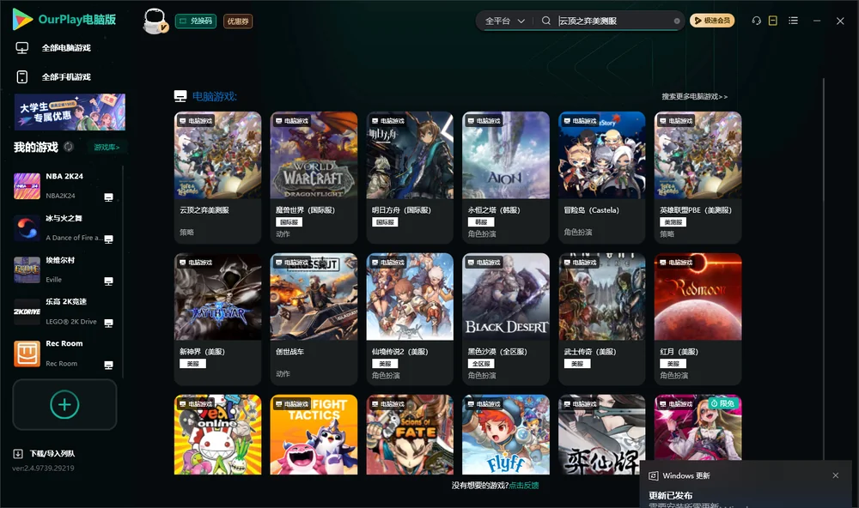Click the PC icon on Rec Room row

[108, 366]
